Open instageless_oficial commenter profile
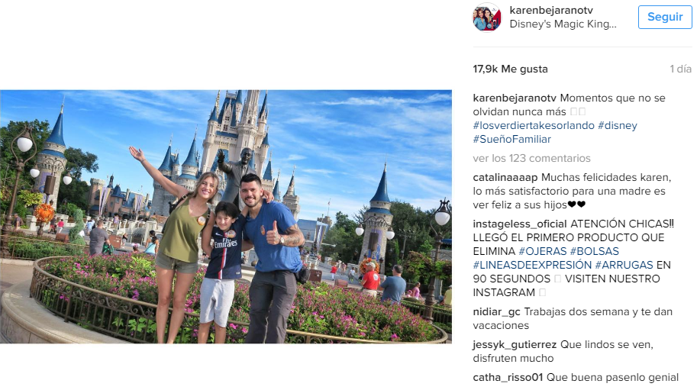The height and width of the screenshot is (390, 697). 520,224
